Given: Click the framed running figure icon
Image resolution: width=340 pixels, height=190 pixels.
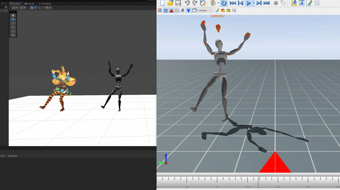Looking at the screenshot, I should (302, 3).
